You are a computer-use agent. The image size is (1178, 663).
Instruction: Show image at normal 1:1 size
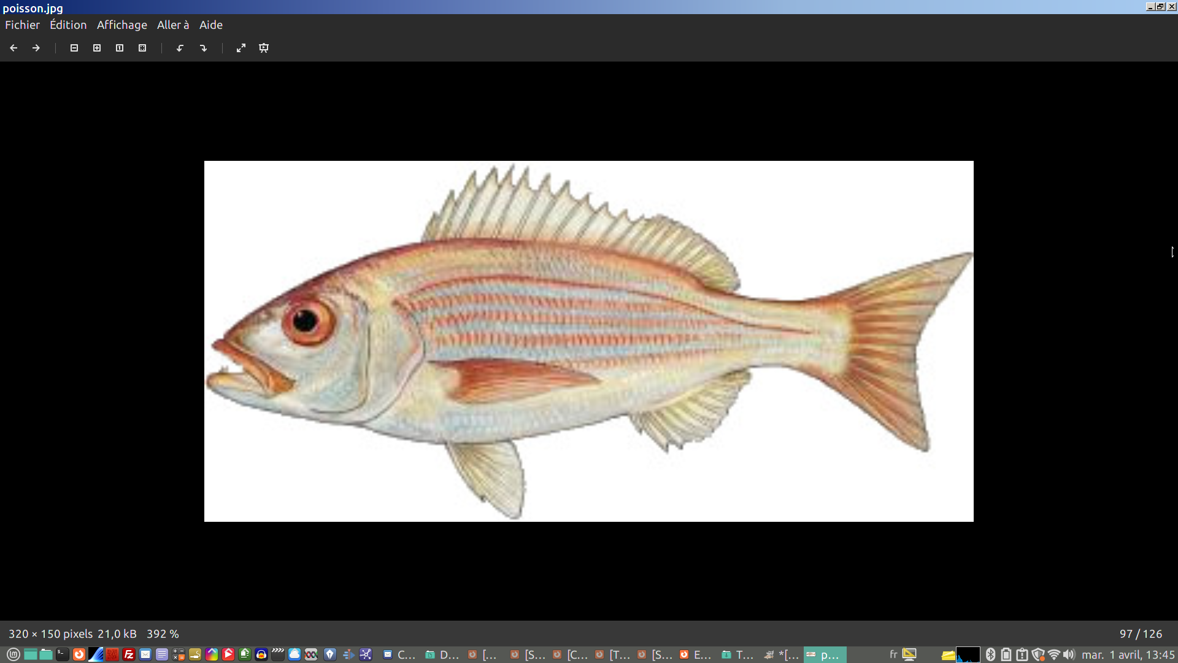point(120,48)
